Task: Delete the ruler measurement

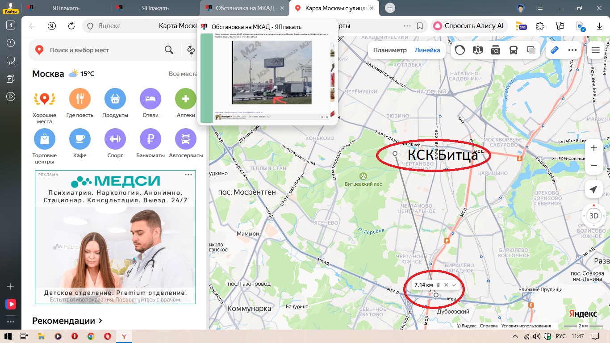Action: [x=438, y=285]
